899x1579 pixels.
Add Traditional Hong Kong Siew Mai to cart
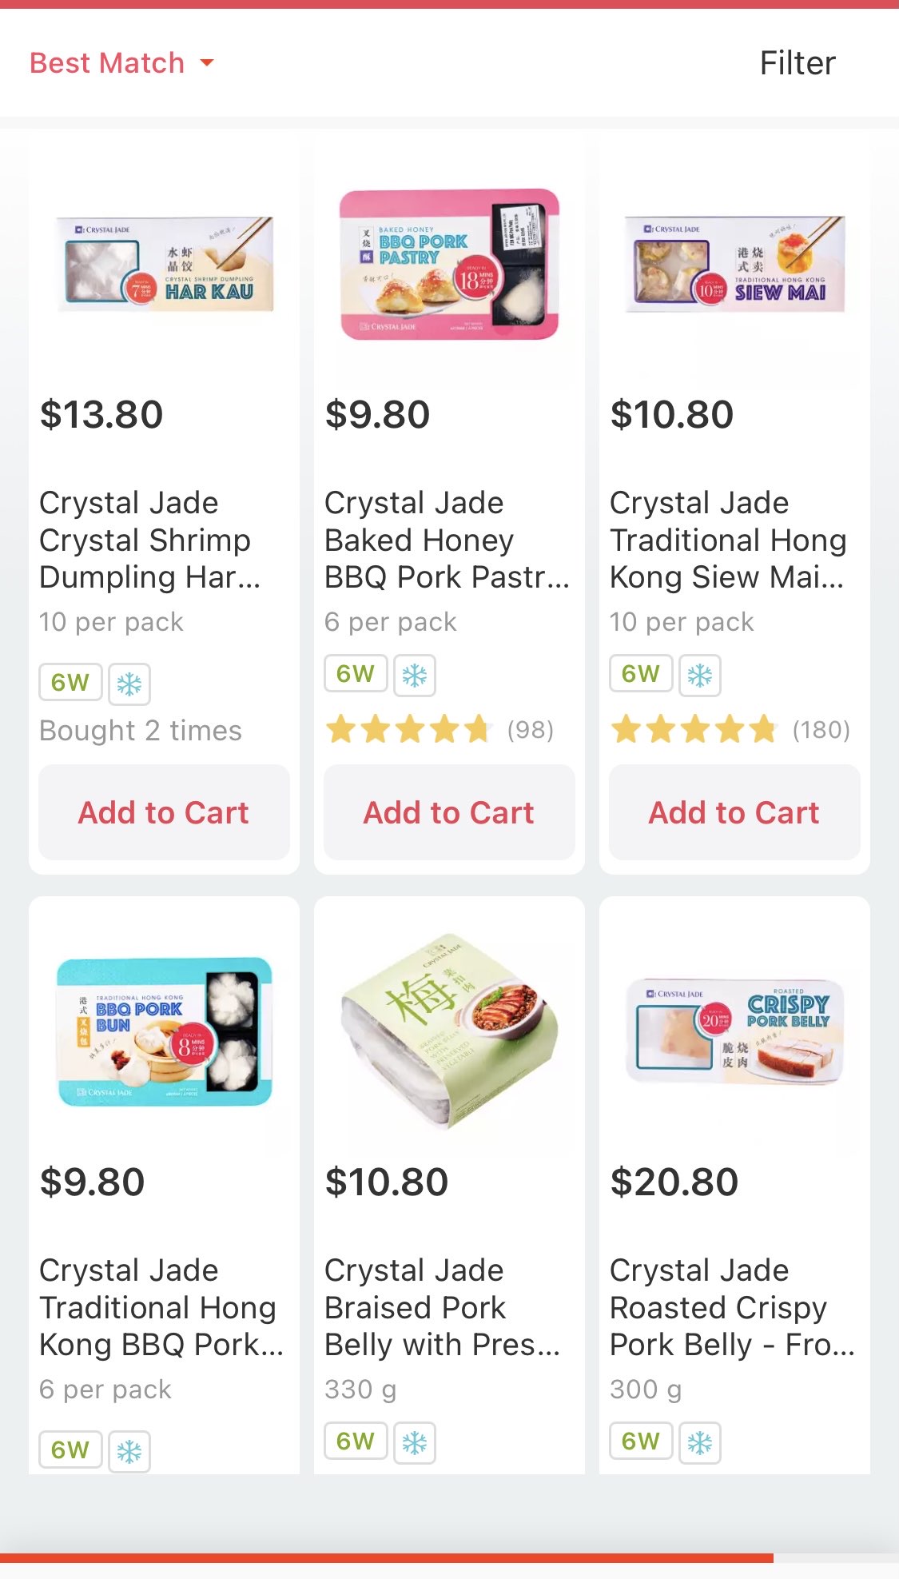[x=734, y=812]
